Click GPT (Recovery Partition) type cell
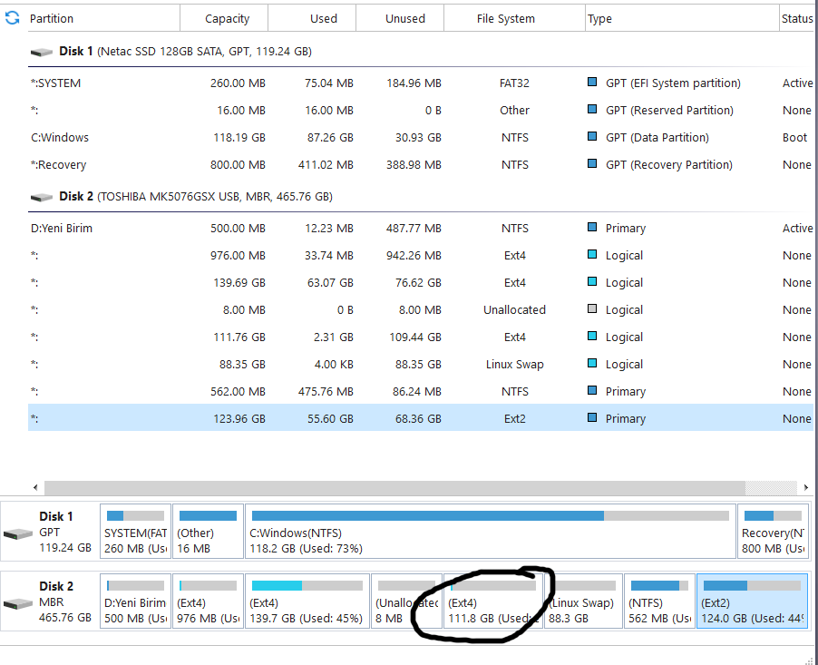The image size is (818, 665). point(668,164)
